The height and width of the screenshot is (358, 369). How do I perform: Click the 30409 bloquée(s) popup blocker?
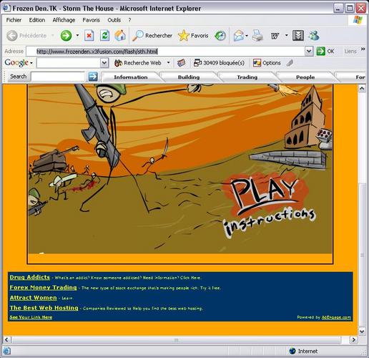tap(219, 63)
